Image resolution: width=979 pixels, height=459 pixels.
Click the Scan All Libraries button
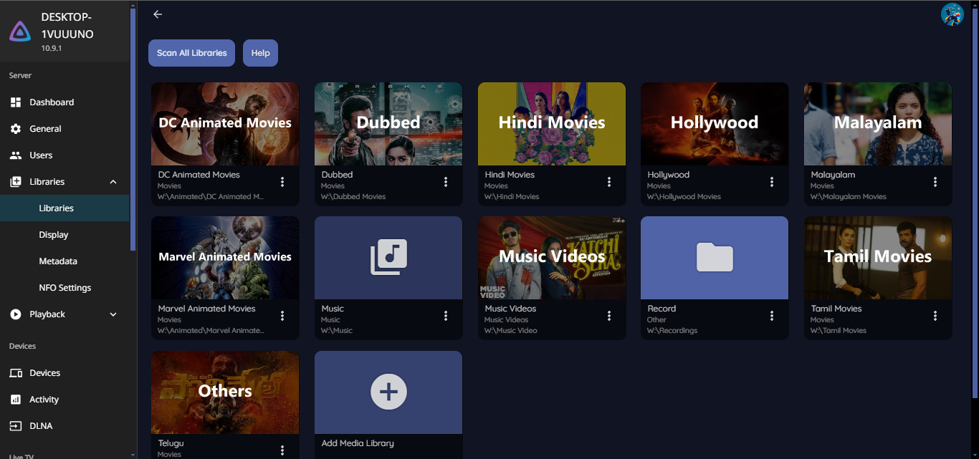point(191,53)
